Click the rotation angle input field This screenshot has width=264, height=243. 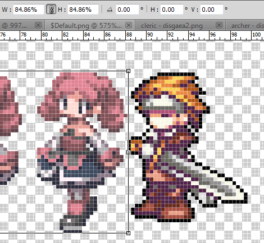coord(128,10)
